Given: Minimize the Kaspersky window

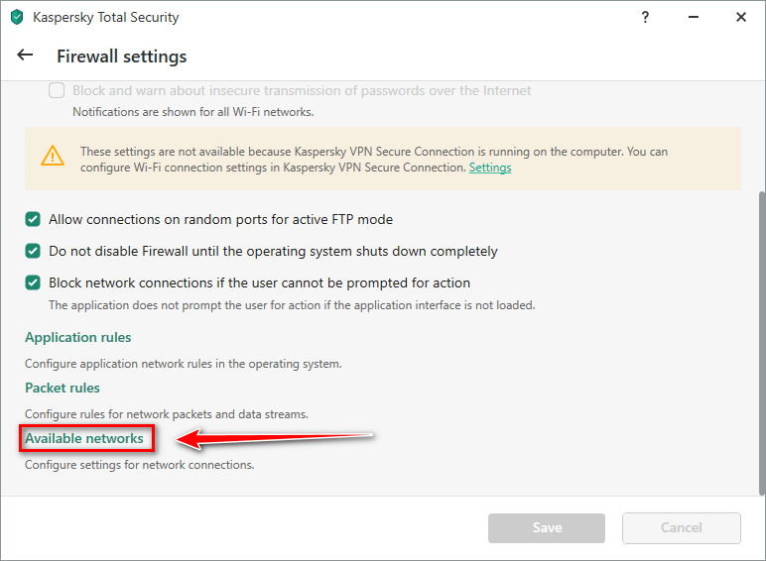Looking at the screenshot, I should [694, 17].
